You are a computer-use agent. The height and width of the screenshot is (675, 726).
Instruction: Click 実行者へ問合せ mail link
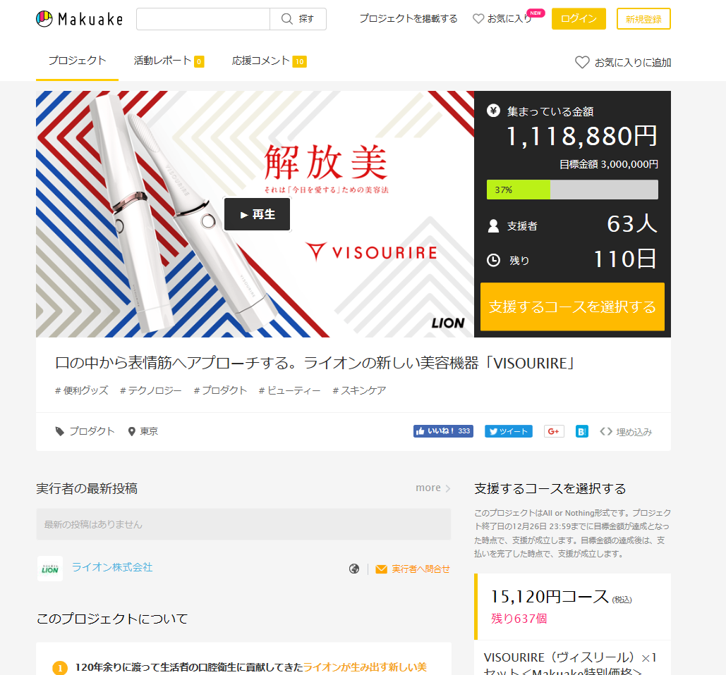413,569
